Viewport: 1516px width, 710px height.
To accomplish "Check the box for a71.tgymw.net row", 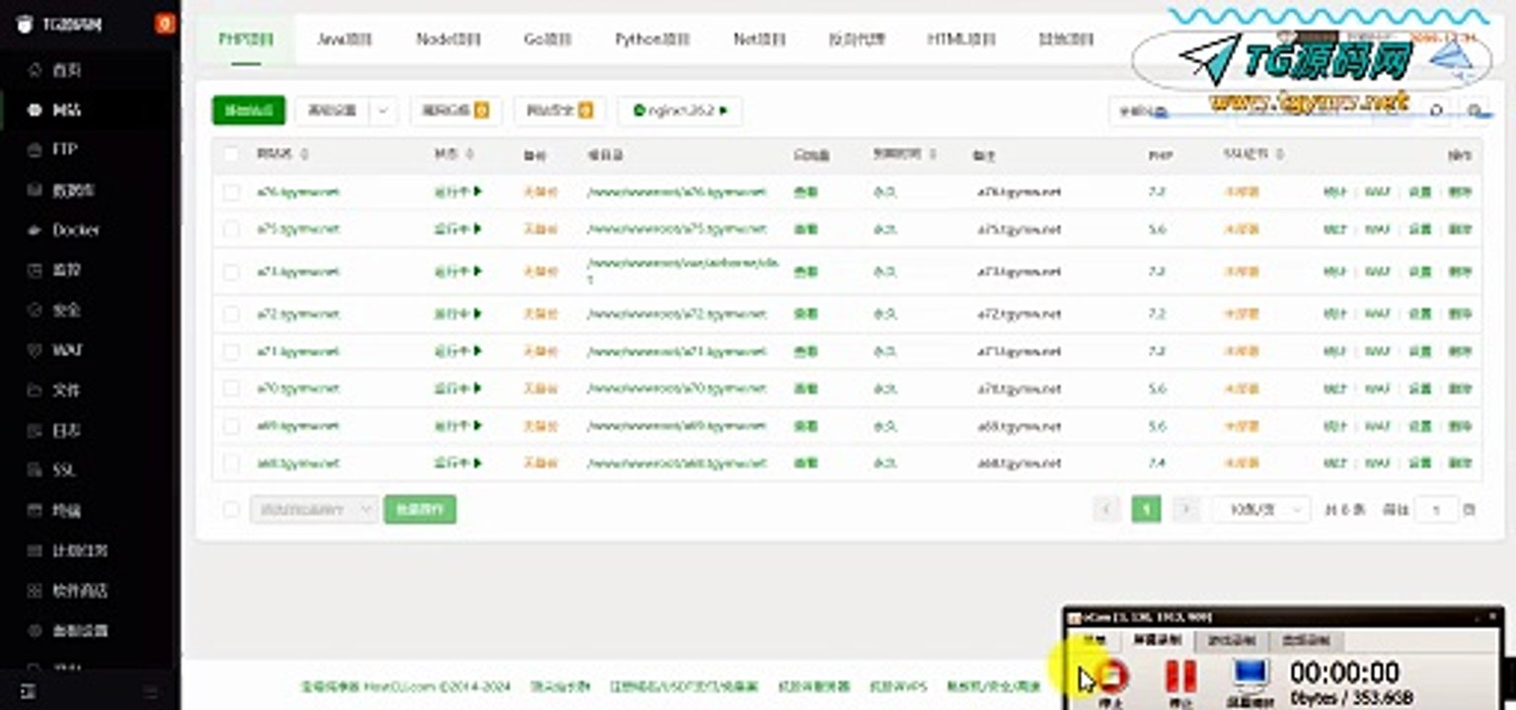I will click(231, 351).
